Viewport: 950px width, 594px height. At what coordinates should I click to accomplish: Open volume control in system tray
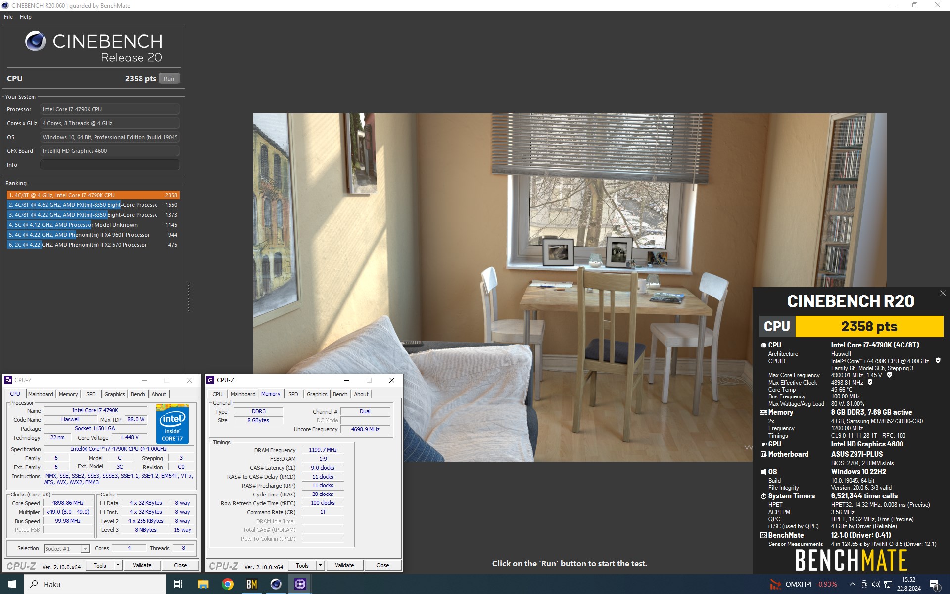click(876, 584)
